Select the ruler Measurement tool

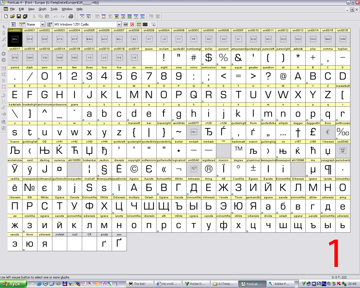tap(4, 45)
